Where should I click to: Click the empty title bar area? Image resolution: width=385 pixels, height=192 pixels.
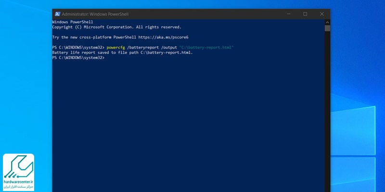pyautogui.click(x=204, y=14)
